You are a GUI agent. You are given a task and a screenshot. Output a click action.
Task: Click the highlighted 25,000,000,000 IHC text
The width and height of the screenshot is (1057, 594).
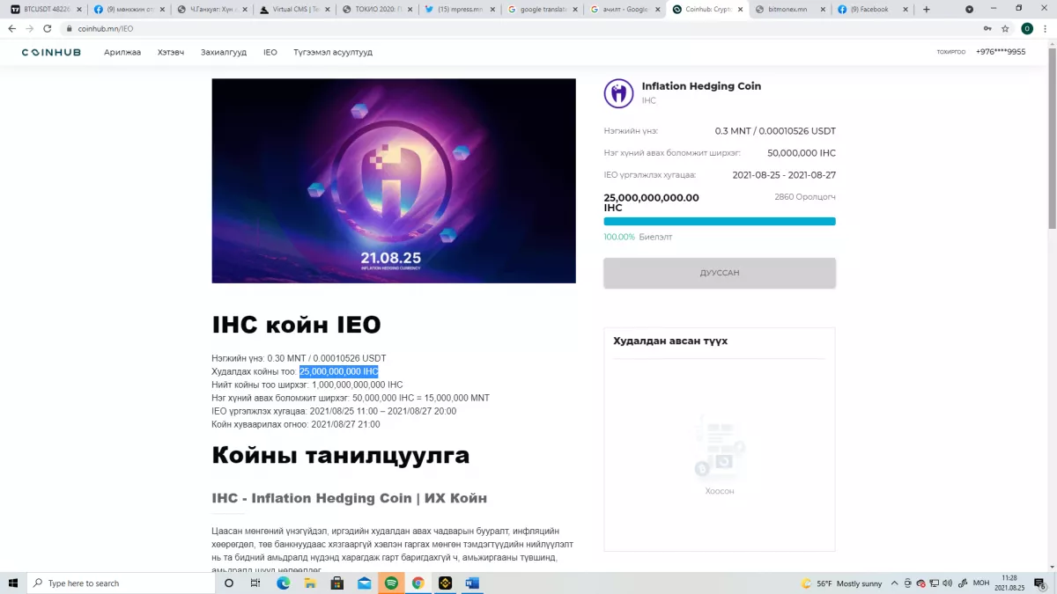(339, 371)
